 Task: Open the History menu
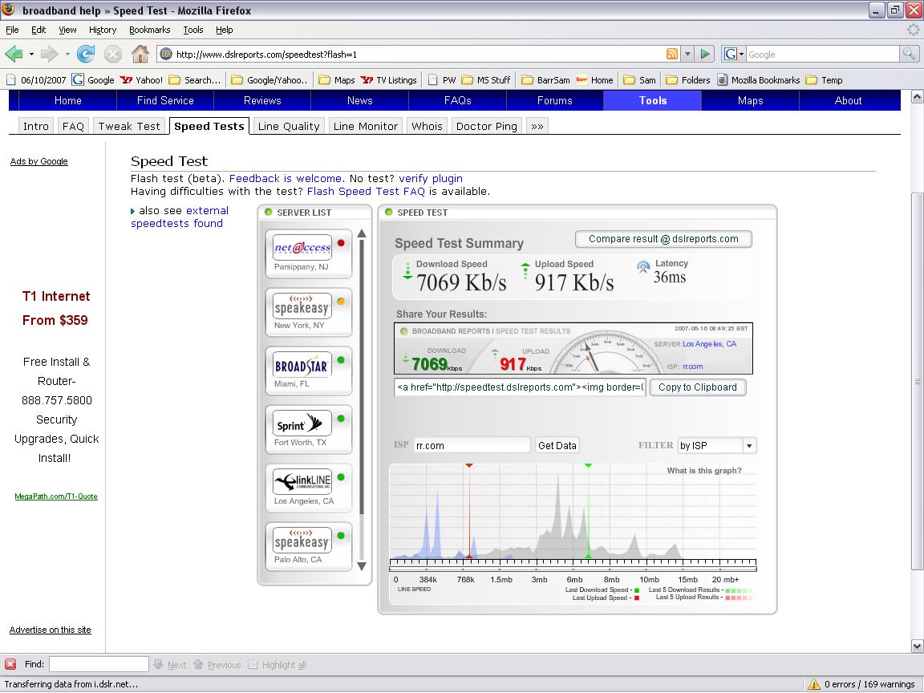(103, 30)
